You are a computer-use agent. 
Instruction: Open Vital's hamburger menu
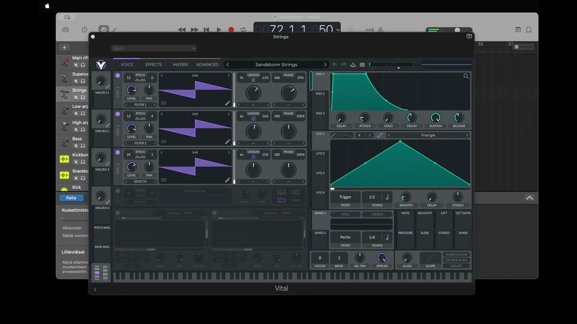coord(362,65)
